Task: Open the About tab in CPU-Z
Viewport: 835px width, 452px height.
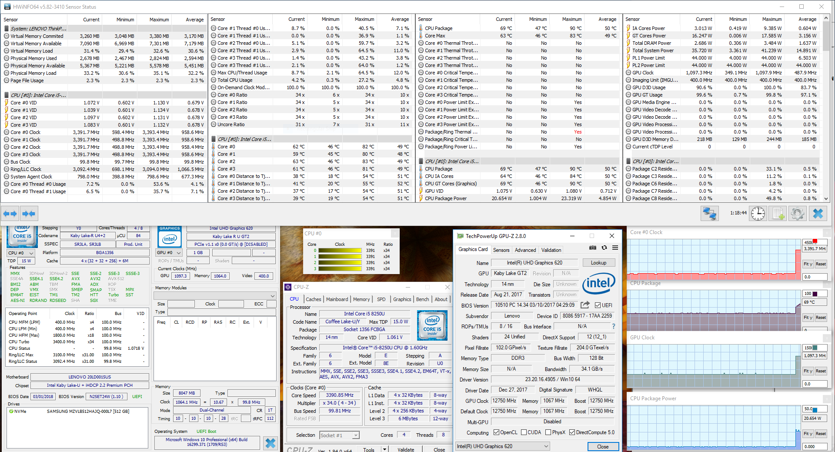Action: point(441,299)
